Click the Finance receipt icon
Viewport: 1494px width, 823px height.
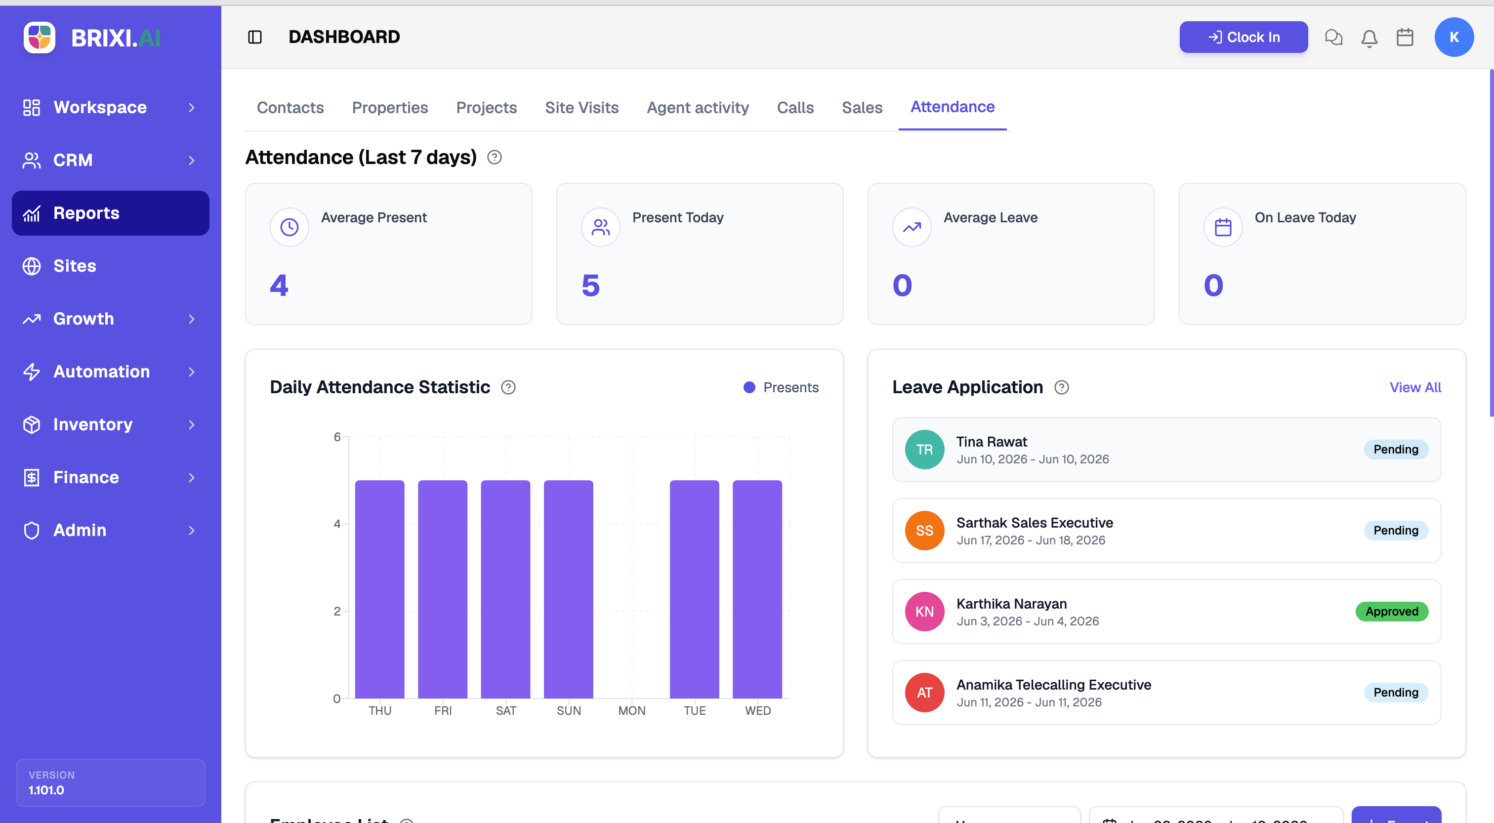(31, 477)
